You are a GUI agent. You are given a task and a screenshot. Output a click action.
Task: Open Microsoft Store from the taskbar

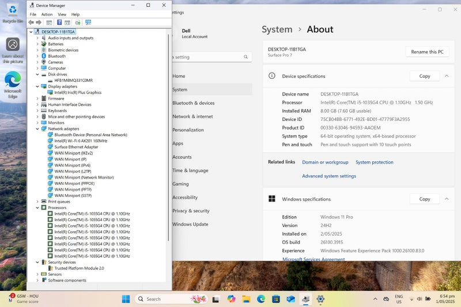(x=276, y=299)
